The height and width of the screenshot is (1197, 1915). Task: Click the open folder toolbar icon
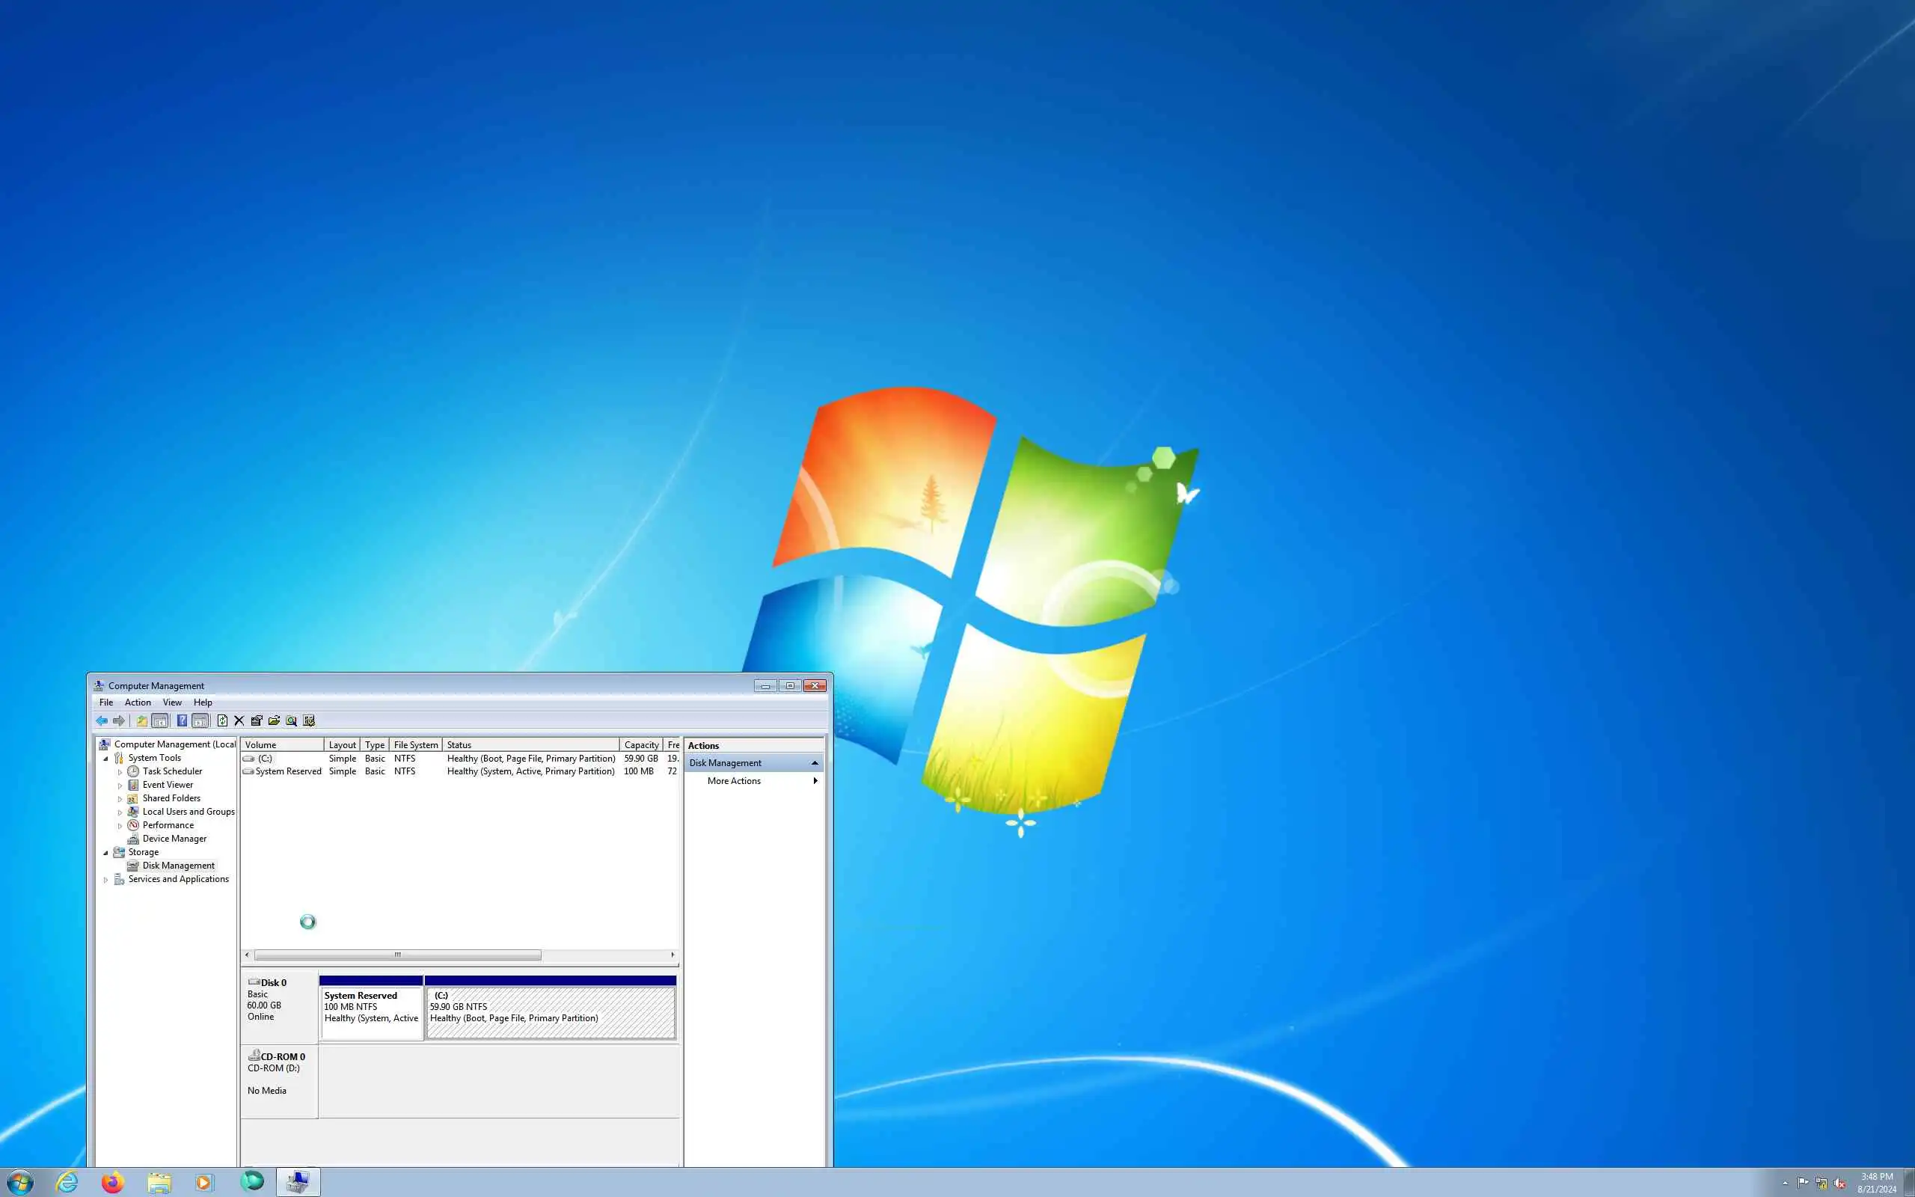(274, 720)
